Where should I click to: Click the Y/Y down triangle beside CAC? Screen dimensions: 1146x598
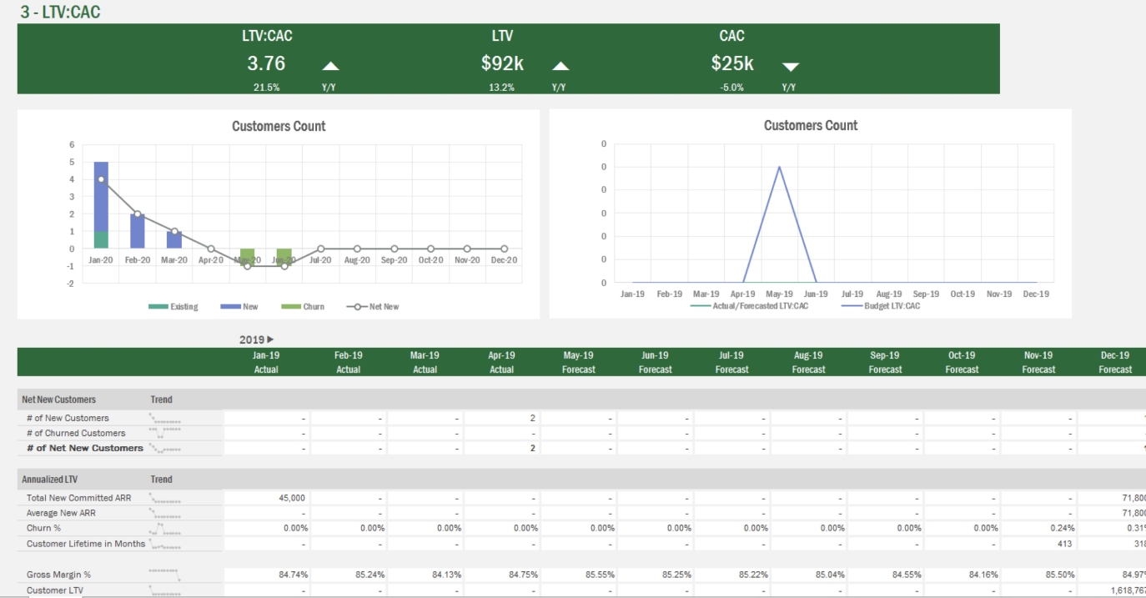pyautogui.click(x=790, y=65)
